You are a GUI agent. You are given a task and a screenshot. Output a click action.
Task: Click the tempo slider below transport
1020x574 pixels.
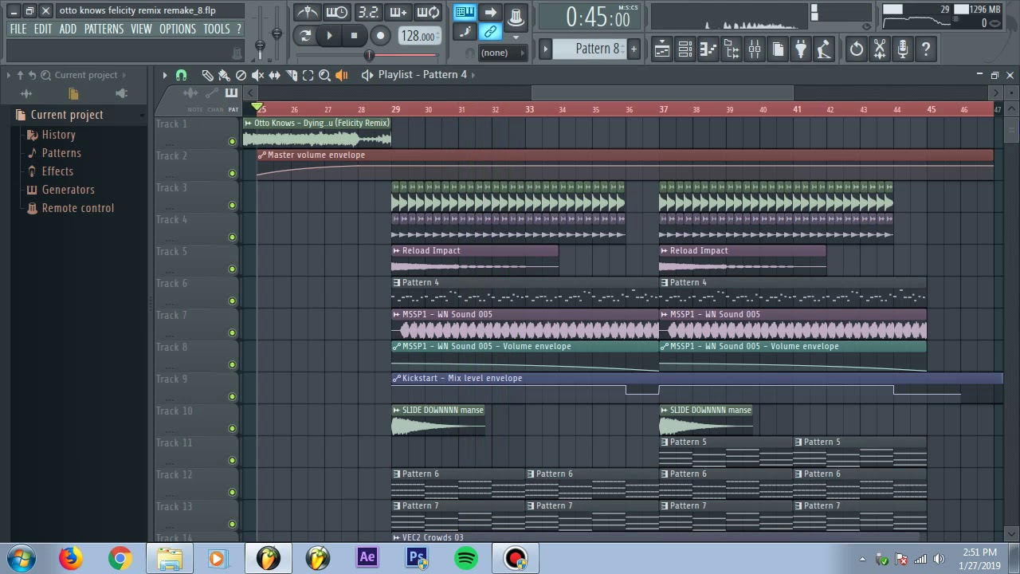(x=368, y=55)
